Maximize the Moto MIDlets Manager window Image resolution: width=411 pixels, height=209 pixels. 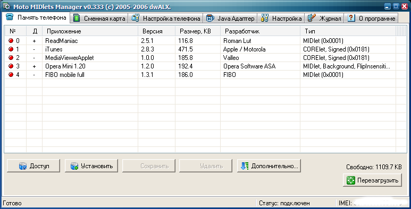[x=397, y=6]
